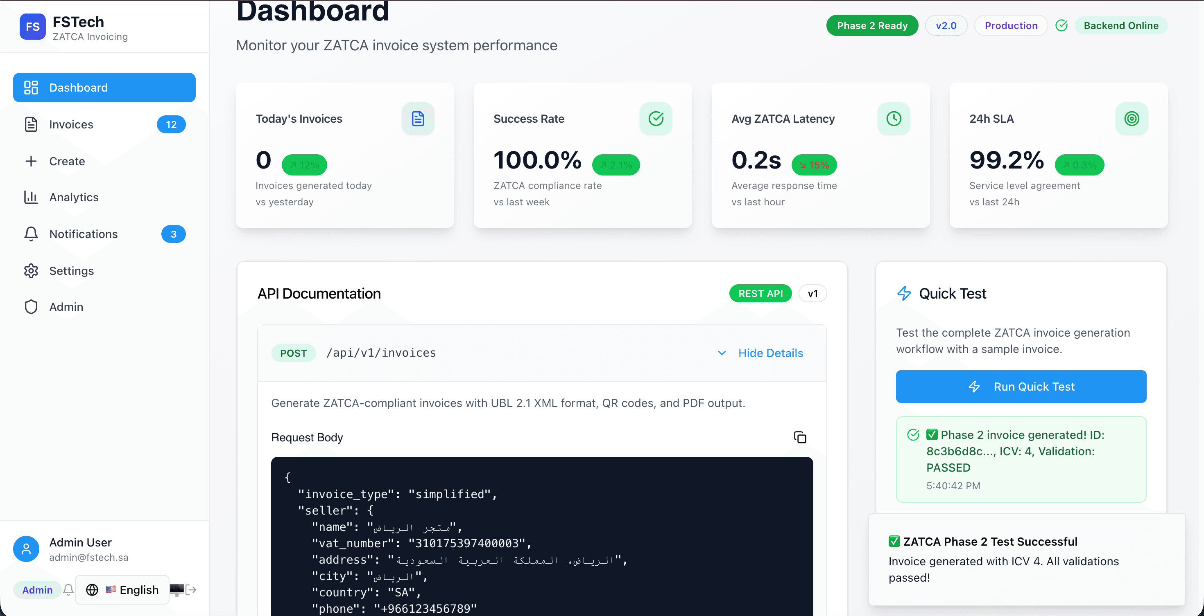
Task: Open the English language selector
Action: [122, 590]
